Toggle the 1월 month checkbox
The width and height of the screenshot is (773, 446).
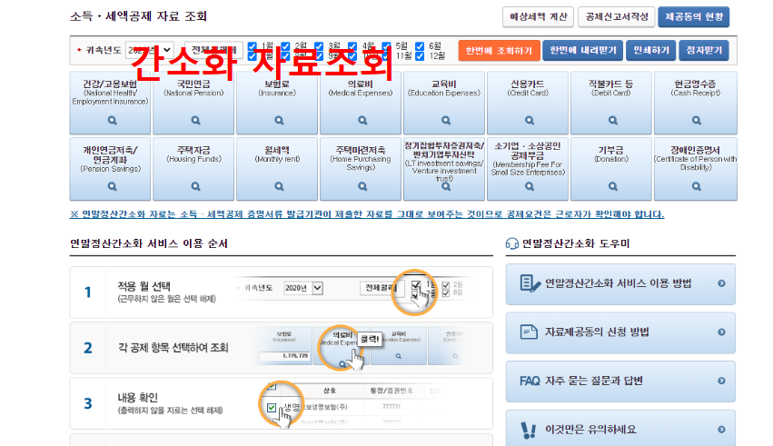[x=252, y=46]
